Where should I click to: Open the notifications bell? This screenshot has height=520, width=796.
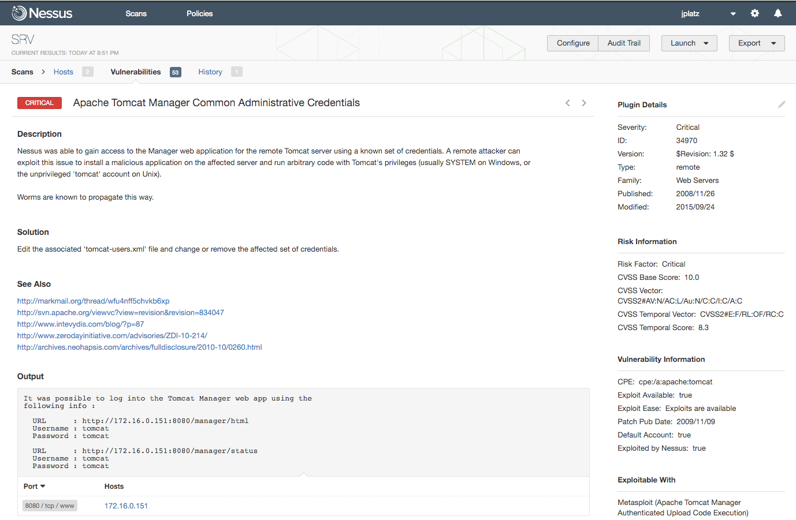click(778, 13)
